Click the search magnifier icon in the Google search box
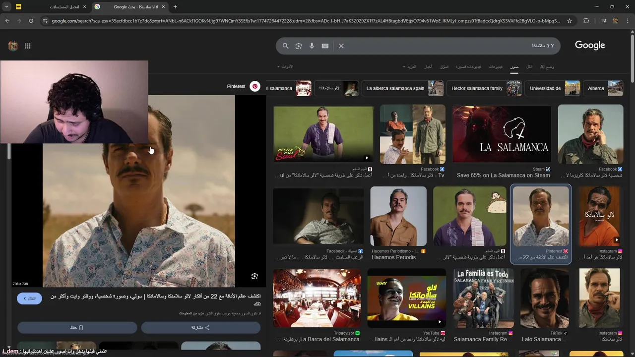This screenshot has width=635, height=357. pos(286,46)
